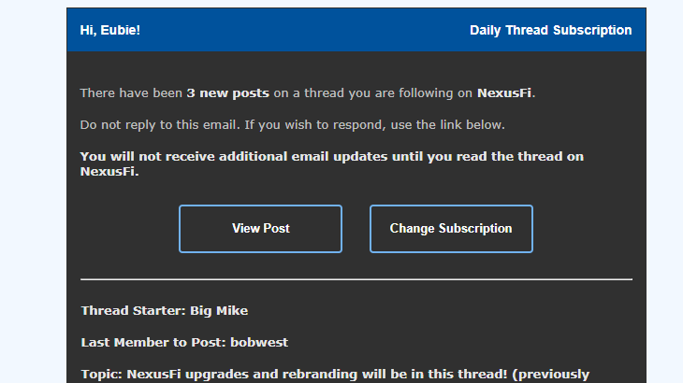Click 'Last Member to Post: bobwest' line
The image size is (683, 383).
(x=184, y=343)
